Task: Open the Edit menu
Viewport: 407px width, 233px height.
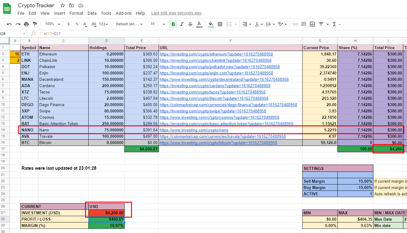Action: click(x=32, y=13)
